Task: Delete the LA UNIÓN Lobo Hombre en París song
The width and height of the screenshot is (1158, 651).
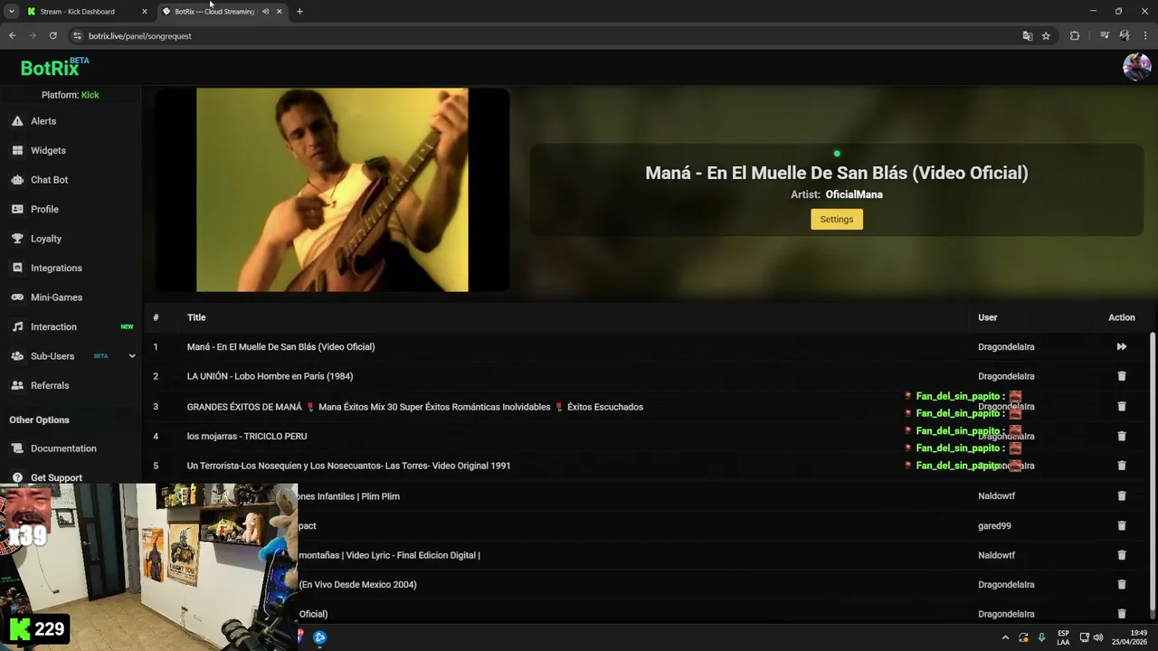Action: pos(1121,376)
